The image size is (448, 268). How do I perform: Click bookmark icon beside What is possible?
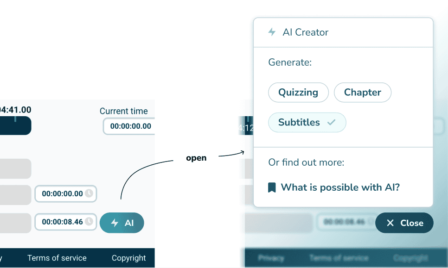[x=272, y=187]
